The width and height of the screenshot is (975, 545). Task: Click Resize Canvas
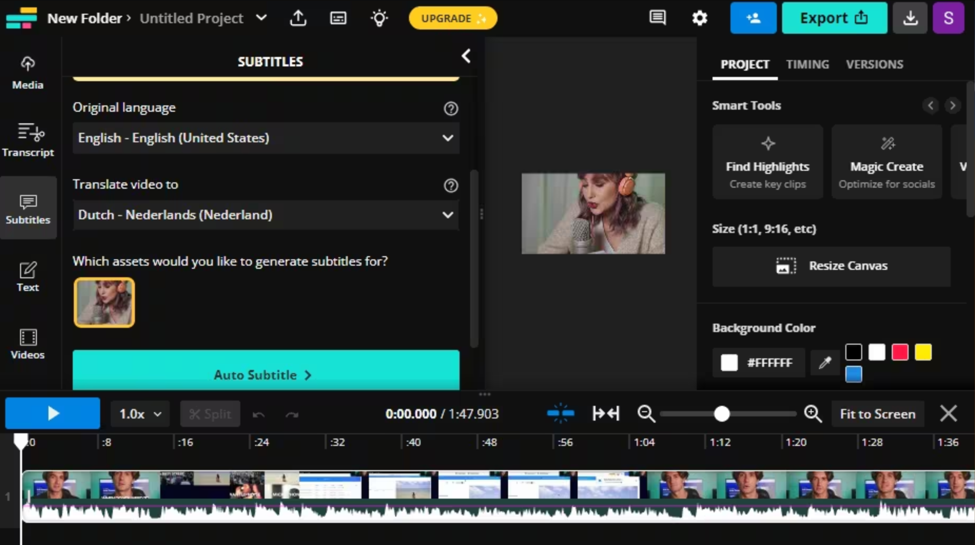click(831, 266)
